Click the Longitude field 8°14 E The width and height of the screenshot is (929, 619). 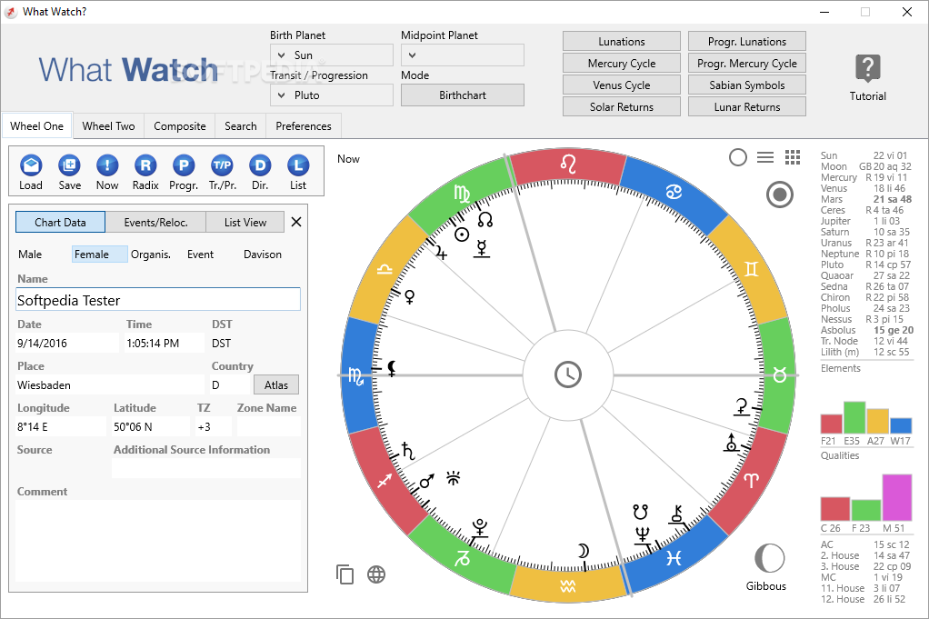point(61,426)
